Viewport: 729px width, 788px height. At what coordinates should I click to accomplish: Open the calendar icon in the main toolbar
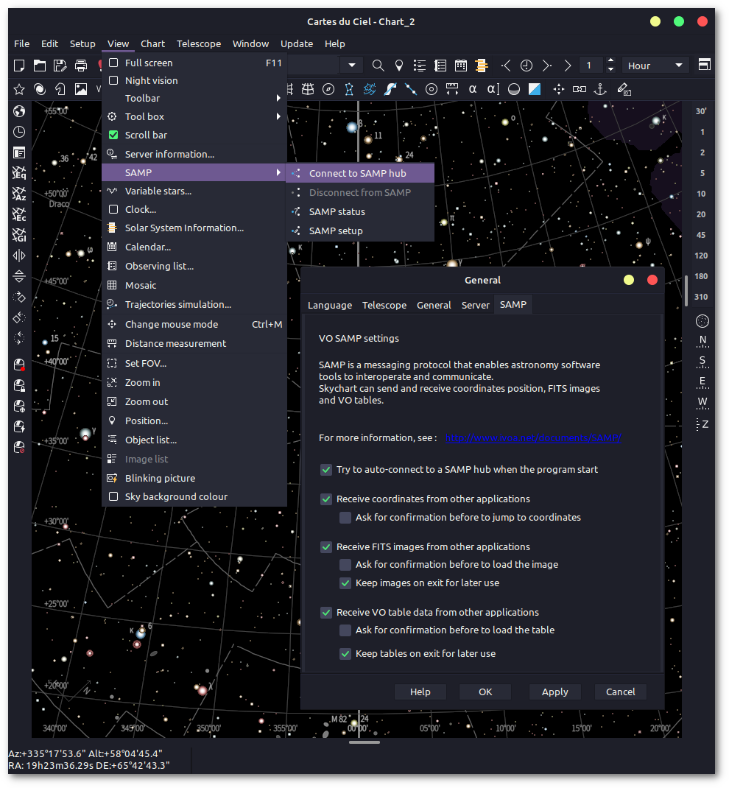pos(461,66)
